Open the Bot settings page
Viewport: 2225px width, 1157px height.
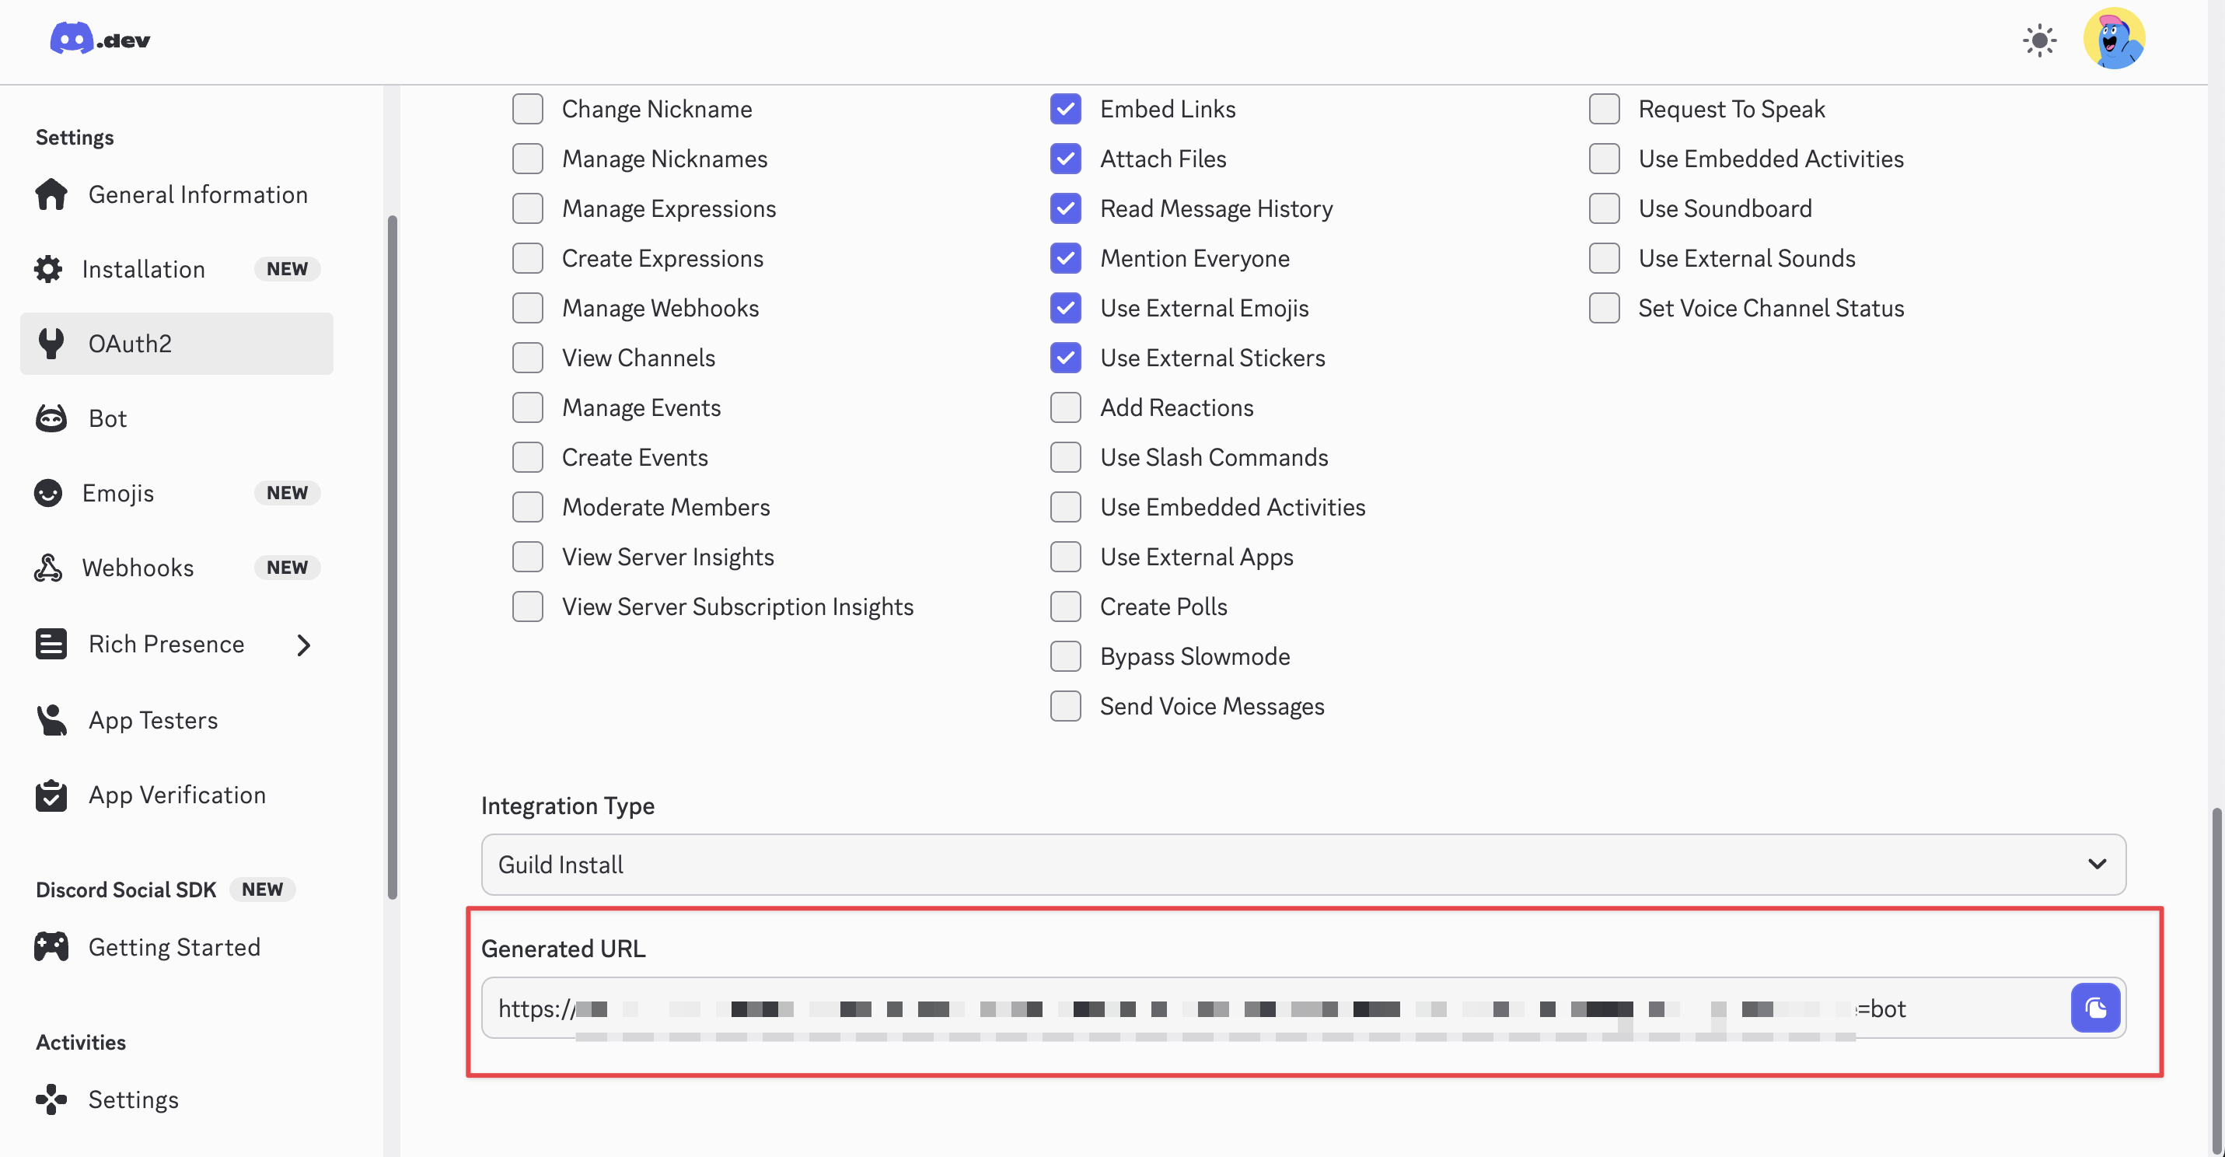click(x=177, y=418)
